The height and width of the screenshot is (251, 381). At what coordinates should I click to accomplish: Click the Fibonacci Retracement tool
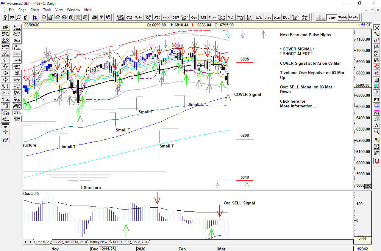pos(377,47)
